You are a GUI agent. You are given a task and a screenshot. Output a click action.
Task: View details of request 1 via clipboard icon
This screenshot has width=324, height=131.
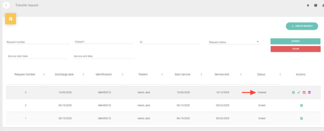coord(301,118)
